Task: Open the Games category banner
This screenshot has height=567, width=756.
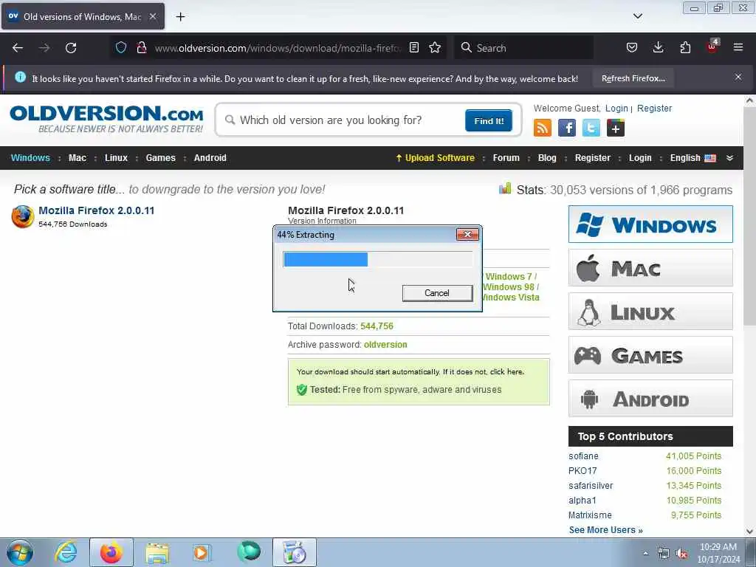Action: click(x=650, y=355)
